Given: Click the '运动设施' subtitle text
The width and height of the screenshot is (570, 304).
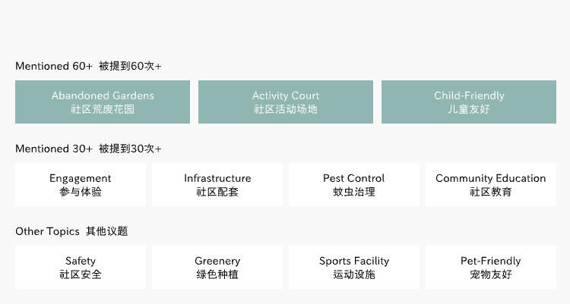Looking at the screenshot, I should [354, 274].
